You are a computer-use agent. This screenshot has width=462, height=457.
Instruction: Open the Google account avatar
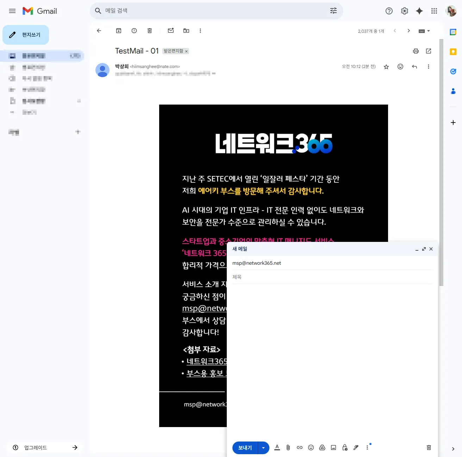[x=451, y=11]
